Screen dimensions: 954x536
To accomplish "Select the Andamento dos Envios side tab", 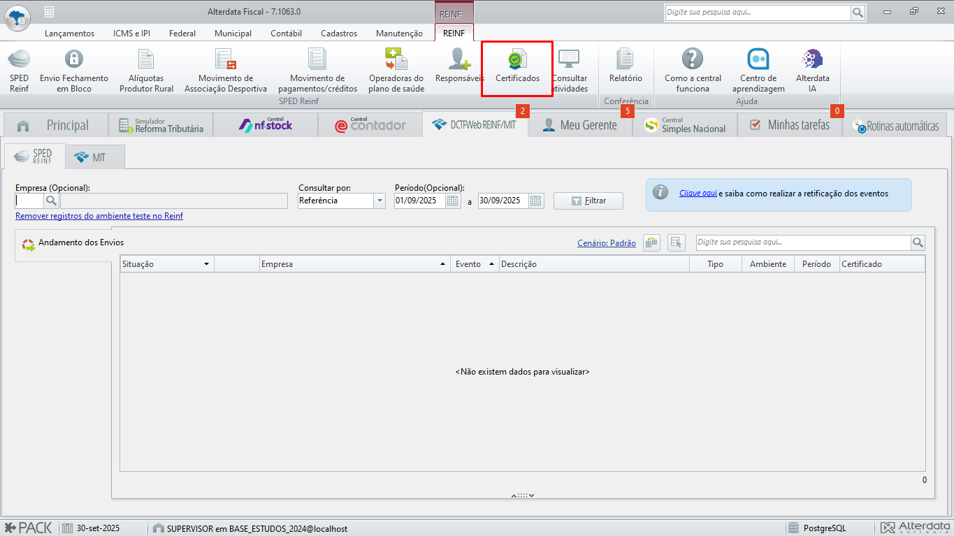I will pyautogui.click(x=63, y=244).
